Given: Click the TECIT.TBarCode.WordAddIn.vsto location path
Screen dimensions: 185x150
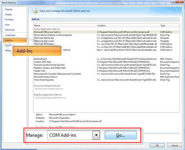Looking at the screenshot, I should 127,50.
